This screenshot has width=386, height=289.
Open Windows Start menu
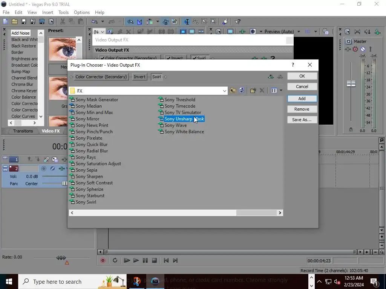[9, 281]
